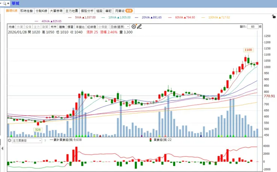The image size is (277, 172).
Task: Click the 華城 stock name title
Action: 15,3
